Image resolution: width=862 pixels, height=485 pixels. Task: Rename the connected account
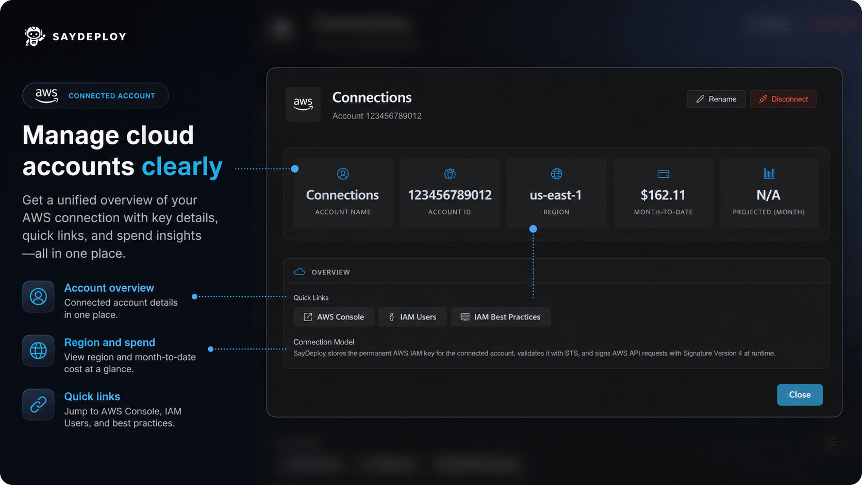click(716, 99)
